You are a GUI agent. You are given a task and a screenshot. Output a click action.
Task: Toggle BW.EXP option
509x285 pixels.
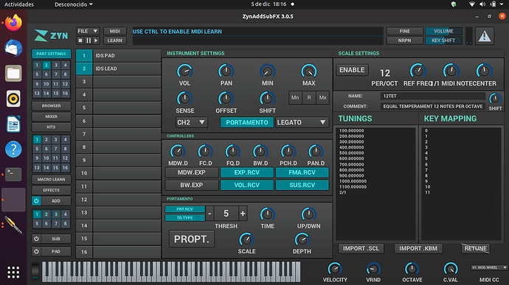(x=192, y=185)
